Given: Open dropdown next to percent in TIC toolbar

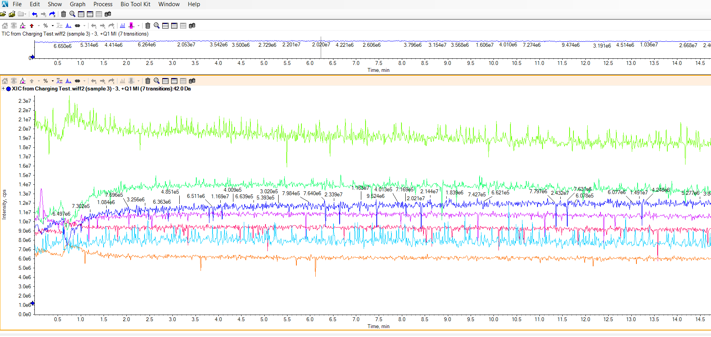Looking at the screenshot, I should 53,26.
